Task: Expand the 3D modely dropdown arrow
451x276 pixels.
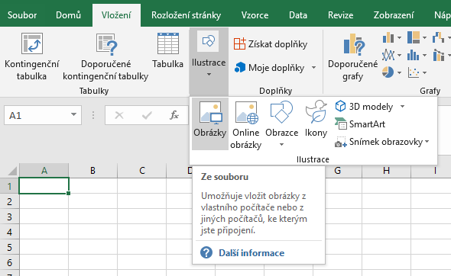Action: tap(402, 107)
